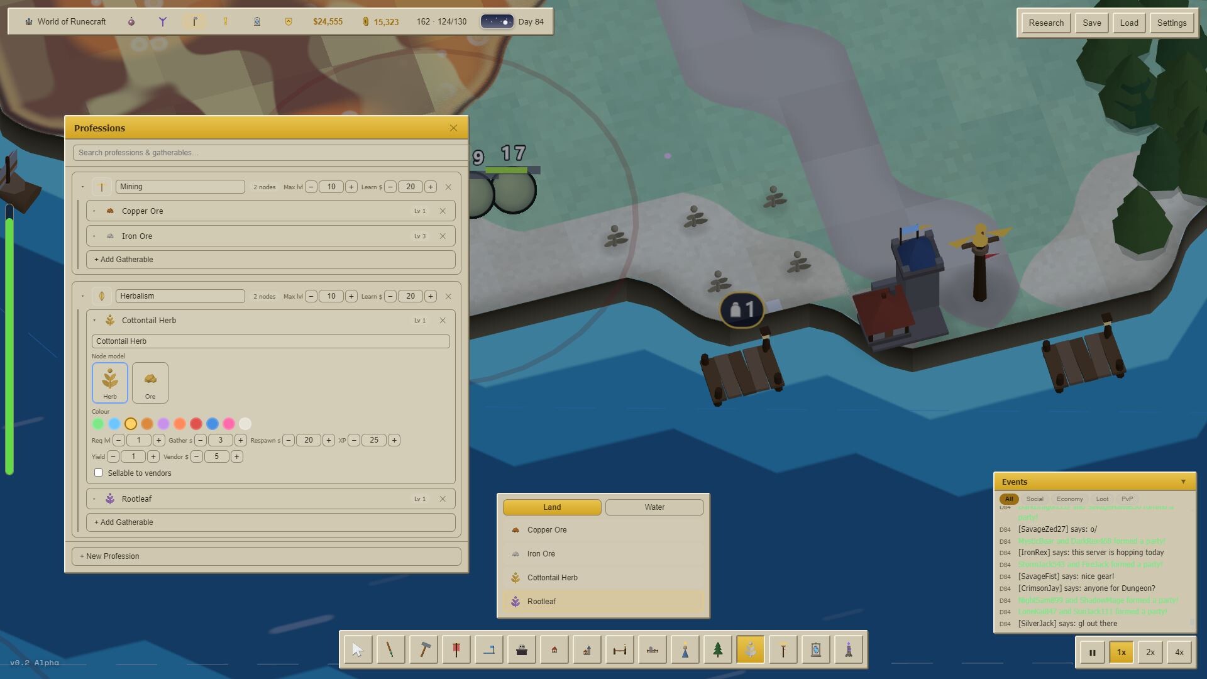Click the shield icon in top bar
The height and width of the screenshot is (679, 1207).
(289, 21)
